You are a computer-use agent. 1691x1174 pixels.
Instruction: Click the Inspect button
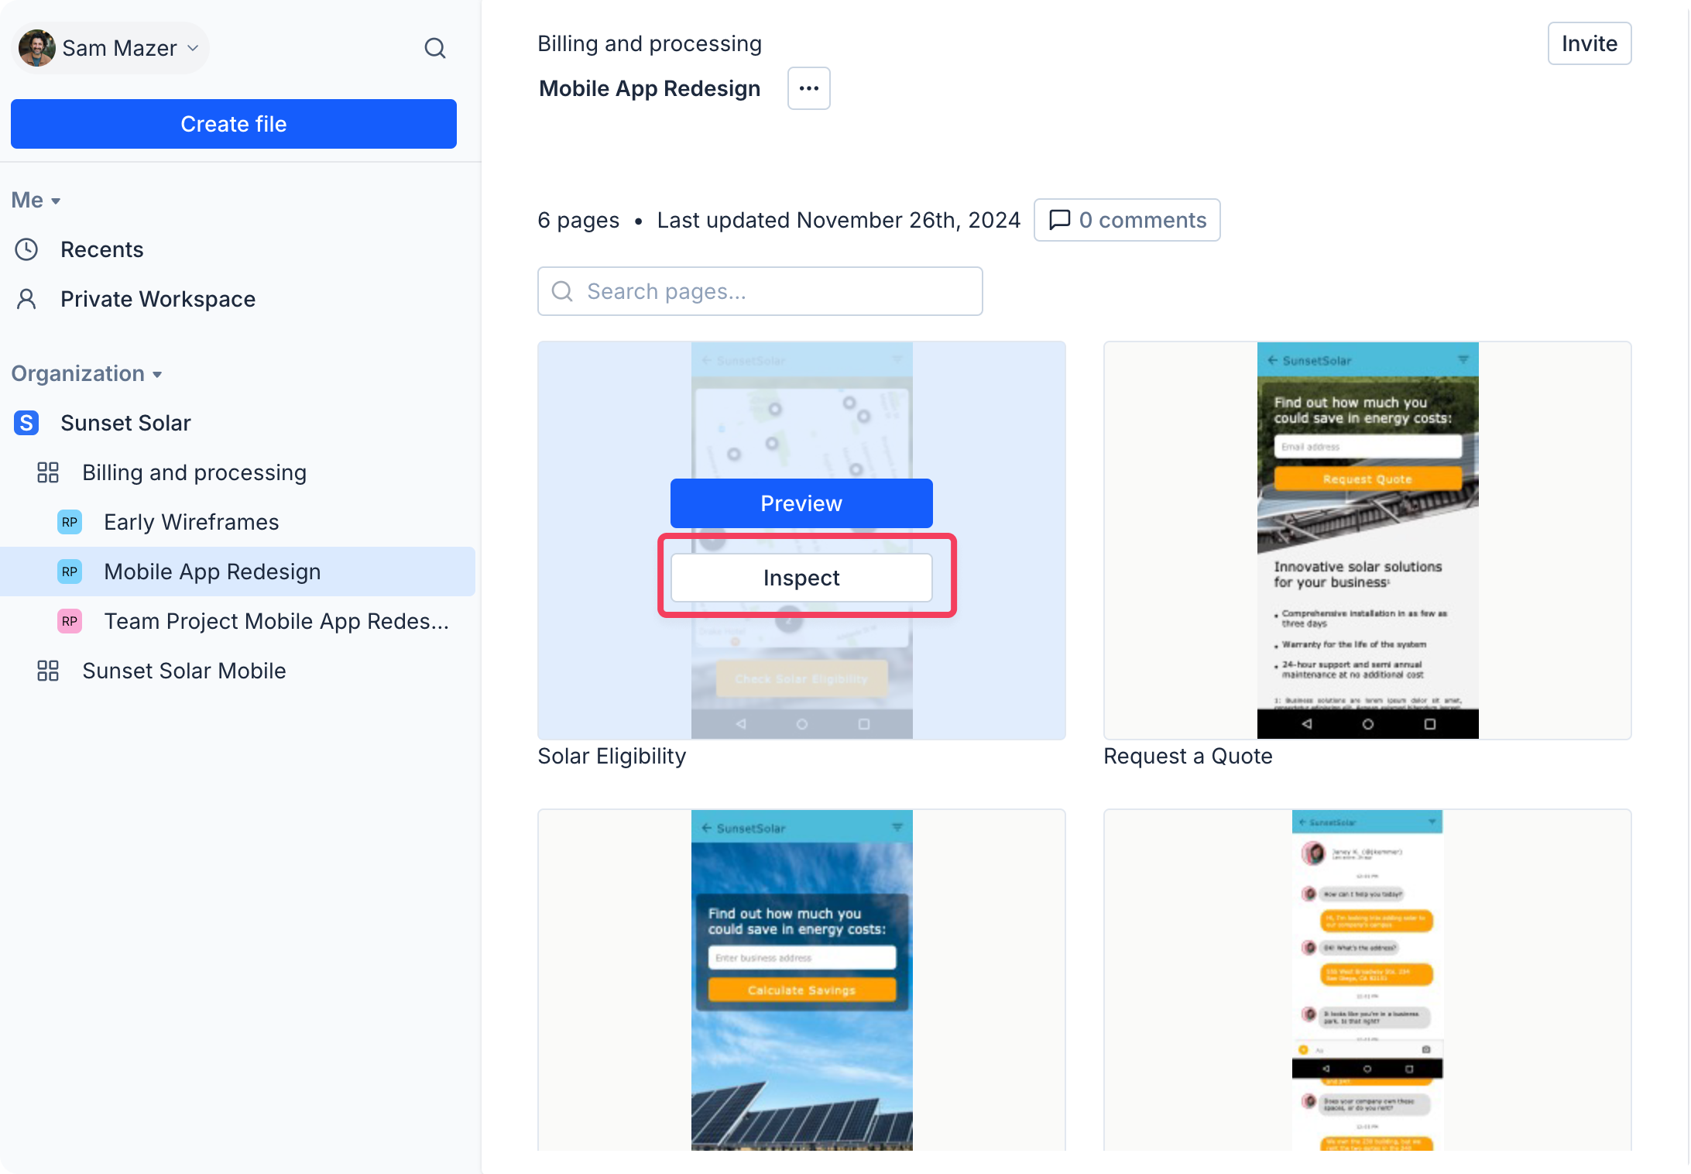[801, 578]
